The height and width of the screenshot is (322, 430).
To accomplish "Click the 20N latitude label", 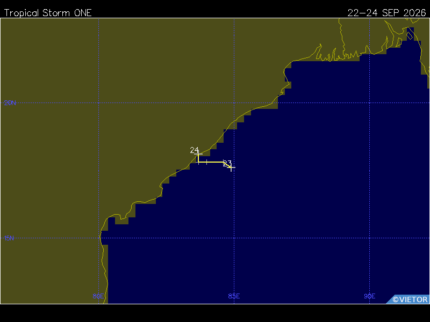I will point(10,103).
